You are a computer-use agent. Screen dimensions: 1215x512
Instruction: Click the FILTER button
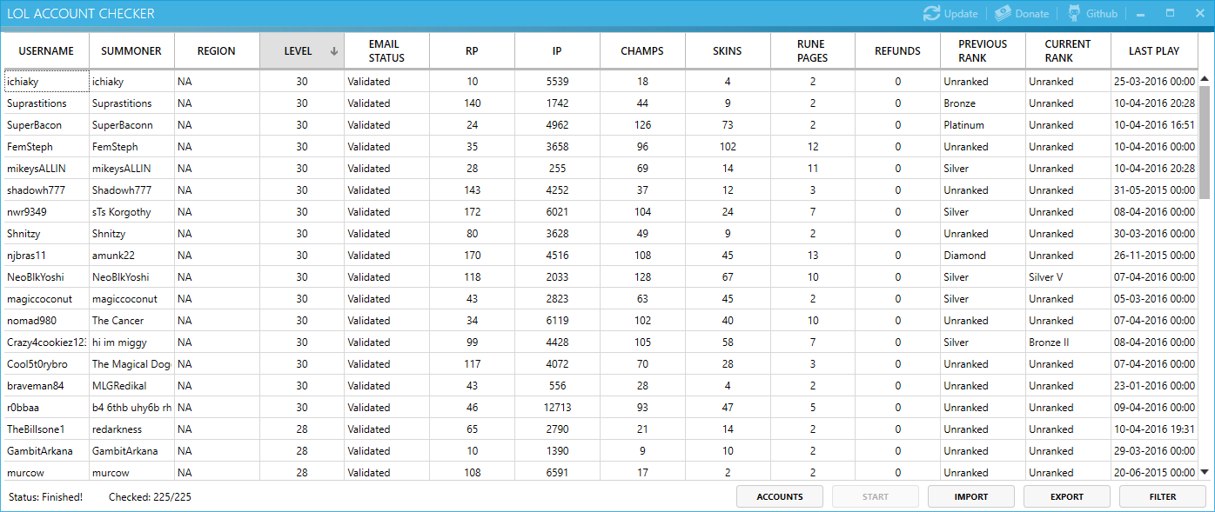pos(1163,497)
